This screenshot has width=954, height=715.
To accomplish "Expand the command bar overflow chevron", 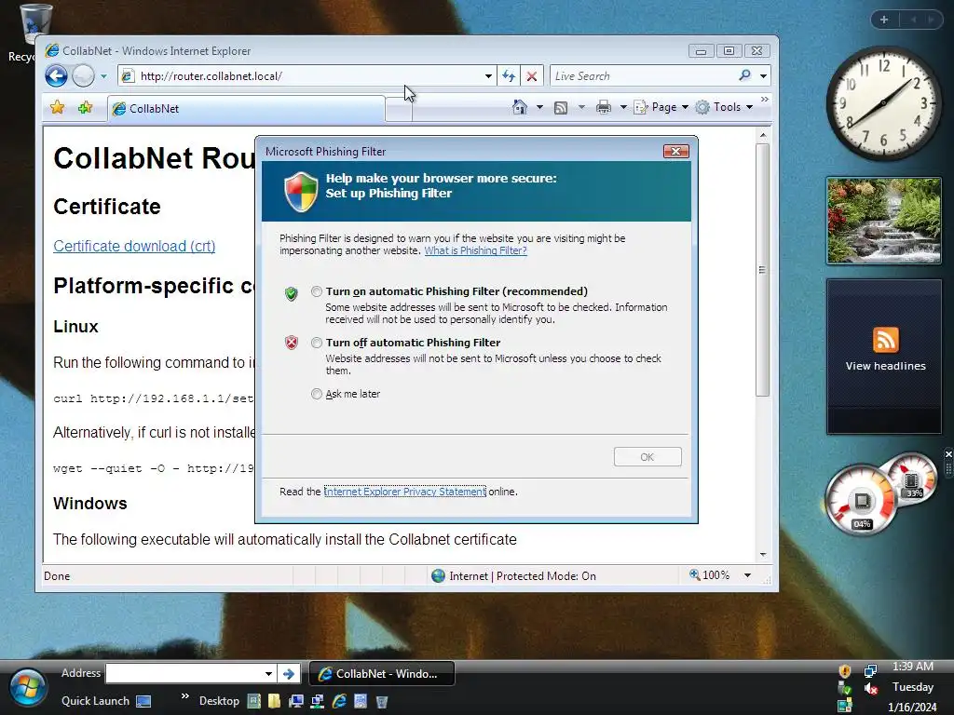I will 765,99.
